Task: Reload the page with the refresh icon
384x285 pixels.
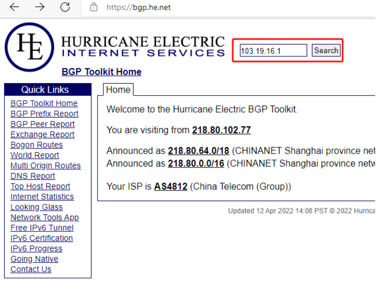Action: [x=65, y=7]
